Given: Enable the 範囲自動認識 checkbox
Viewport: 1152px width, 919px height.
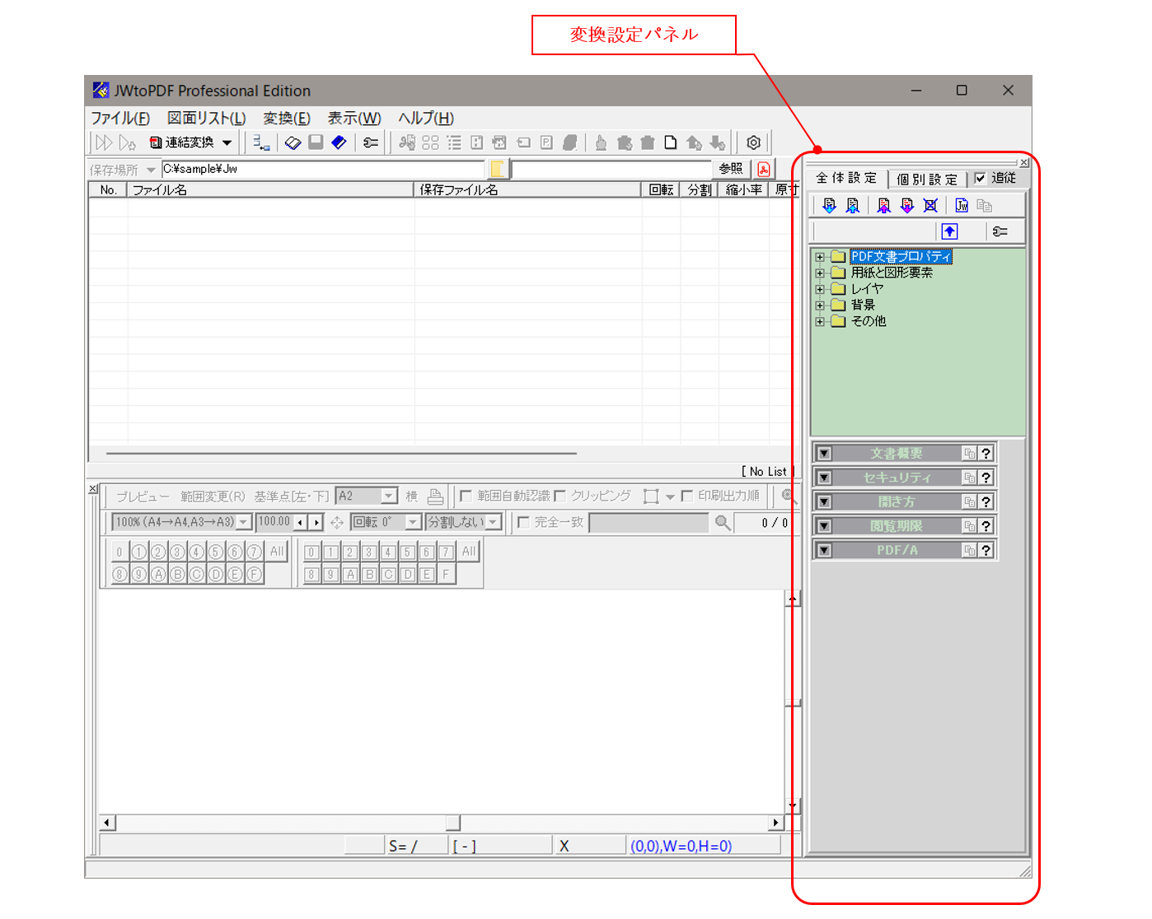Looking at the screenshot, I should (466, 496).
